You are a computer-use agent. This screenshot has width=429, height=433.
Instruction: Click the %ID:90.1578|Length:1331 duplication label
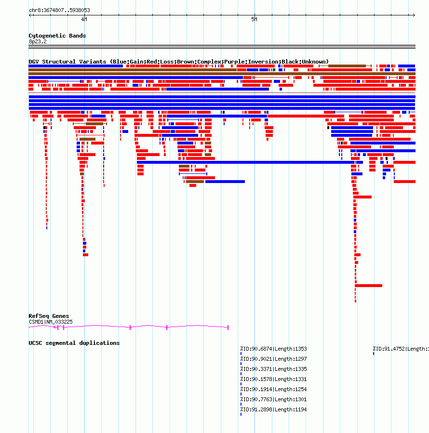point(273,379)
